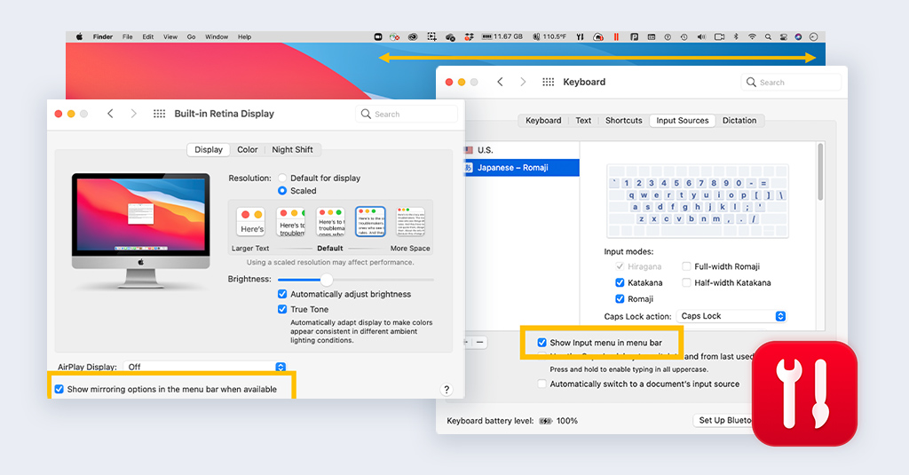Screen dimensions: 909x475
Task: Click the house cloud menu bar icon
Action: [598, 36]
